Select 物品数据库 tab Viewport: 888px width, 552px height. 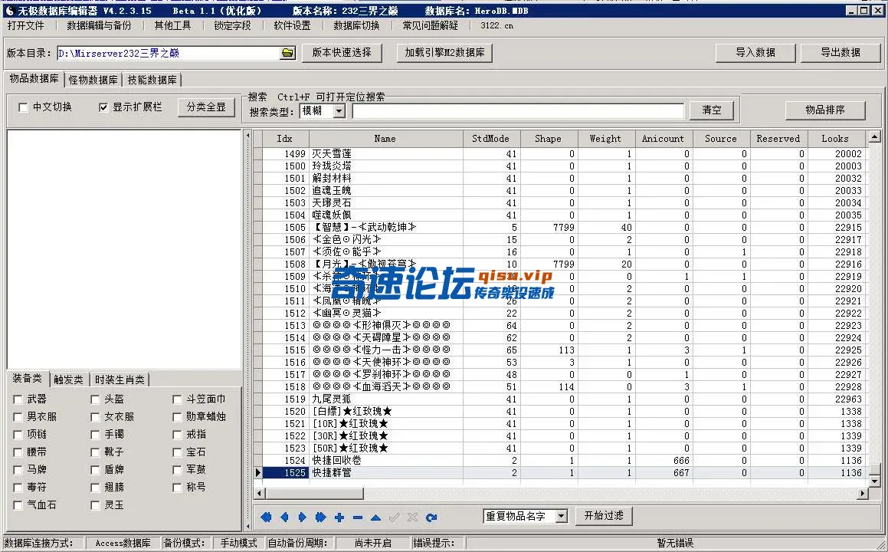click(34, 79)
